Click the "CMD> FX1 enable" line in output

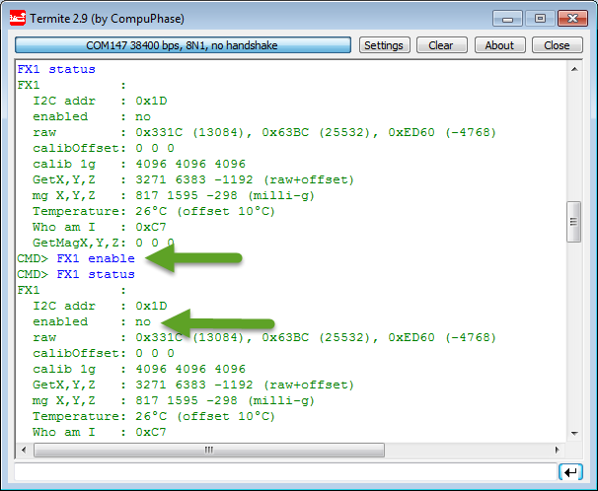(x=76, y=258)
